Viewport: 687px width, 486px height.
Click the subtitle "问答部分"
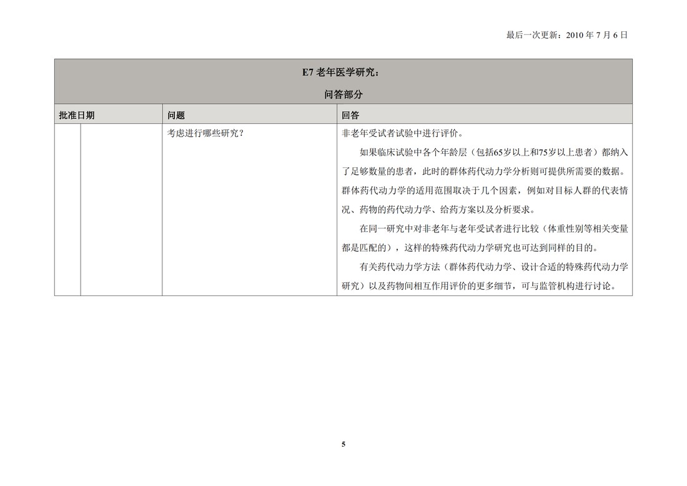coord(343,95)
